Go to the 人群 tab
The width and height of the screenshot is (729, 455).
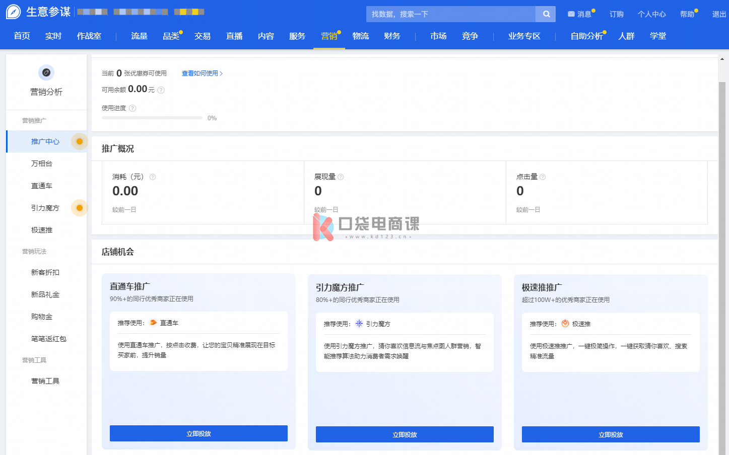pos(626,36)
